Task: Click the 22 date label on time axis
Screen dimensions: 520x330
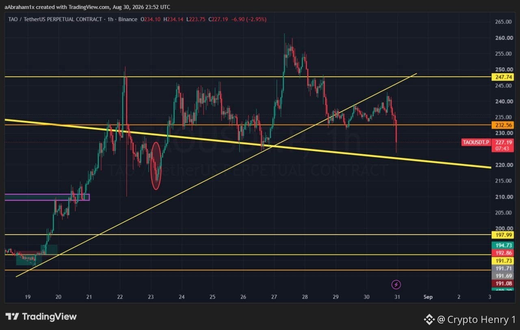Action: tap(120, 297)
